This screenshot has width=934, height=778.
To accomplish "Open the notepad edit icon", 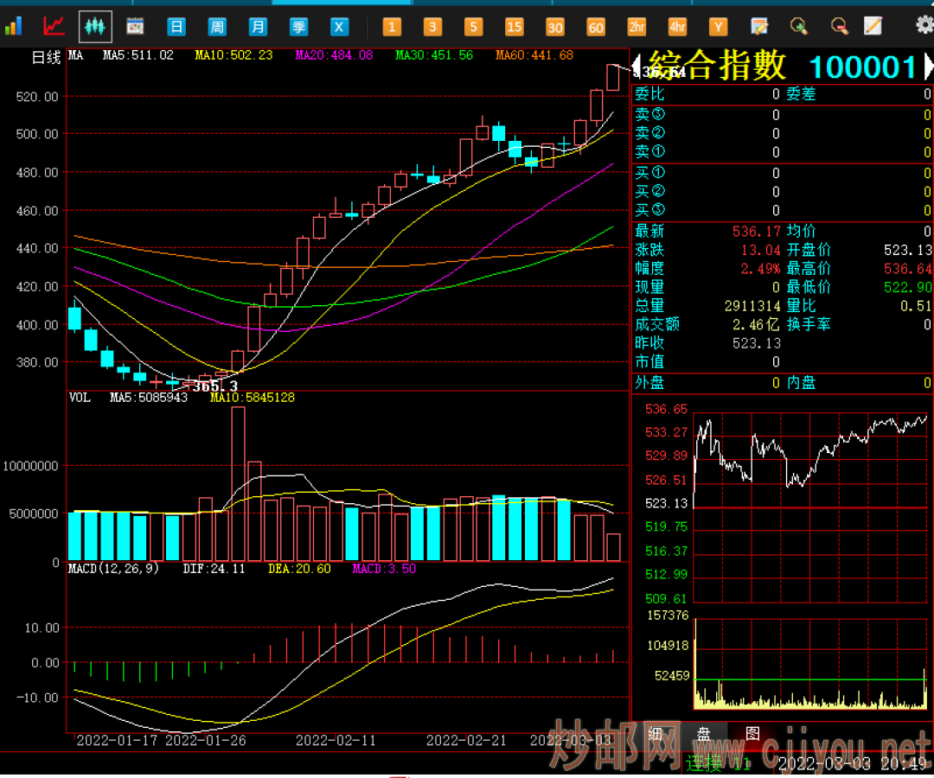I will click(x=759, y=27).
